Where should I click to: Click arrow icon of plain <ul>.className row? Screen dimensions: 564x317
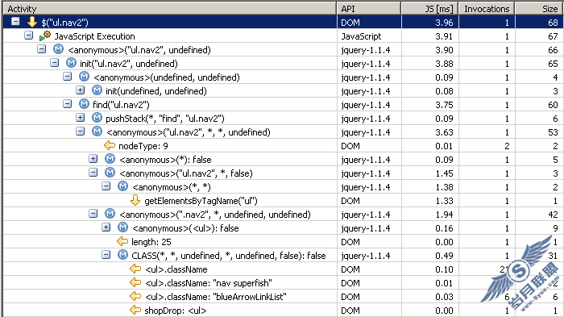[135, 269]
